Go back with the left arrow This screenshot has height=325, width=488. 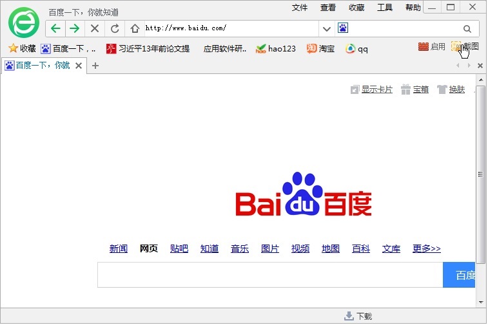click(55, 28)
